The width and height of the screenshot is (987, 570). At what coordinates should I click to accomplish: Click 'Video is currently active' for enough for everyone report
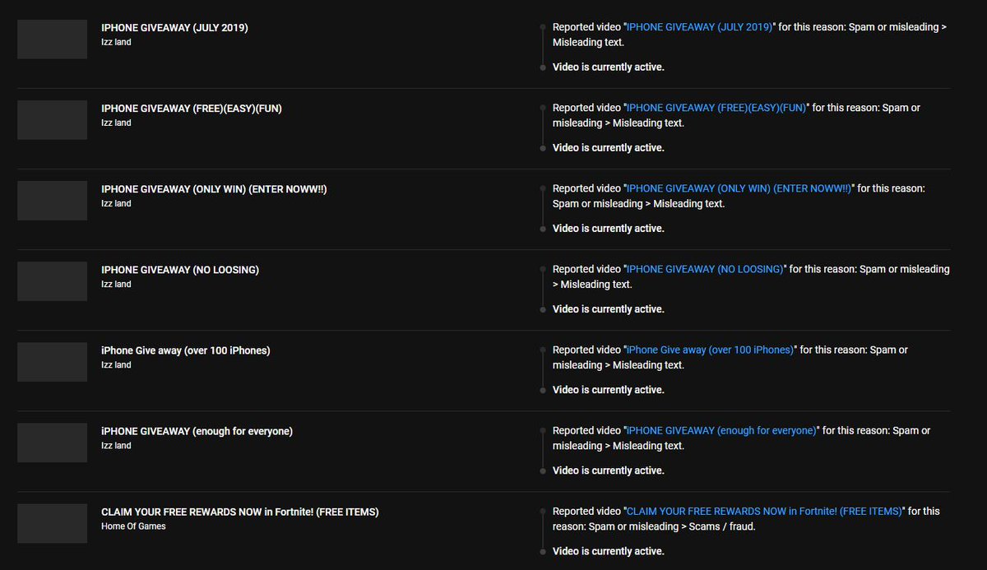coord(608,470)
